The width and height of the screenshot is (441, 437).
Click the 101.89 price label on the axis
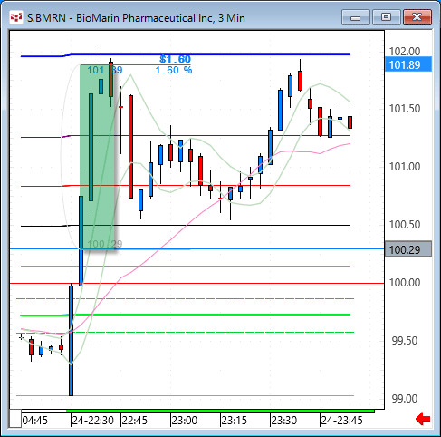(408, 64)
